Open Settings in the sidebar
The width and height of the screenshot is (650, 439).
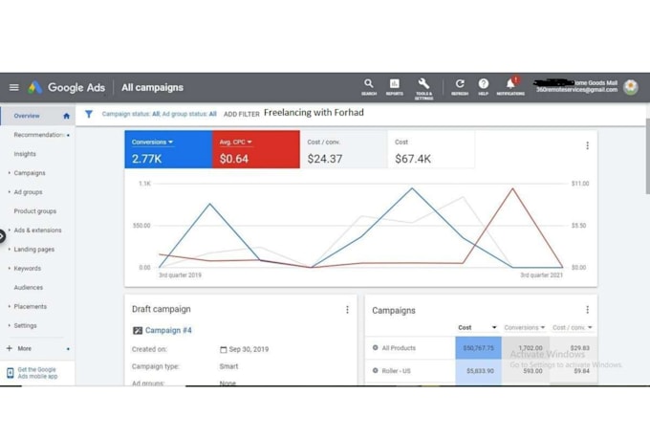coord(25,326)
